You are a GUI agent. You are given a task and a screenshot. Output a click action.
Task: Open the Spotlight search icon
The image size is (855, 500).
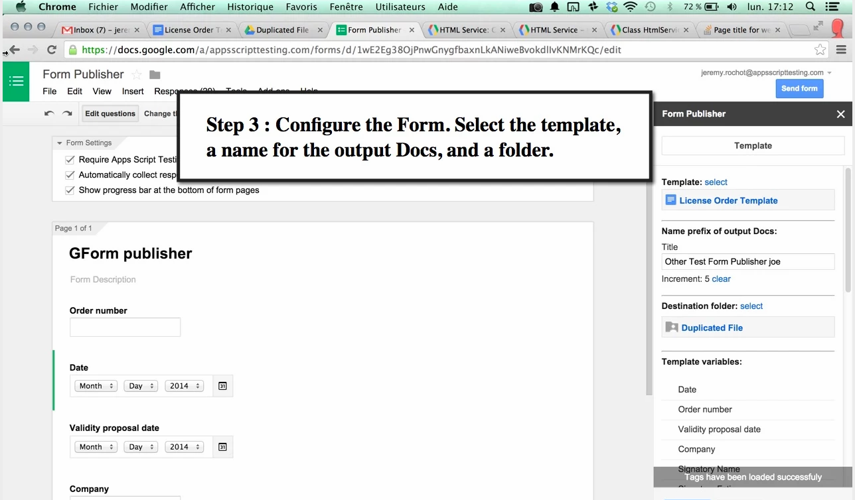[x=811, y=7]
